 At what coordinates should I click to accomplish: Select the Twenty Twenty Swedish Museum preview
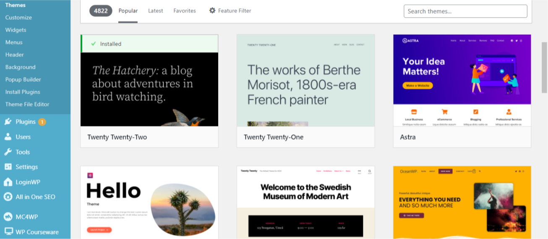[306, 203]
